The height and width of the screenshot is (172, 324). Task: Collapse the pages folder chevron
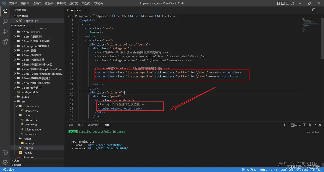17,115
